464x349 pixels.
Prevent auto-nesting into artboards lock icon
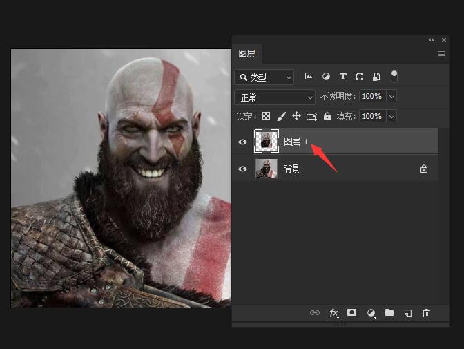311,116
